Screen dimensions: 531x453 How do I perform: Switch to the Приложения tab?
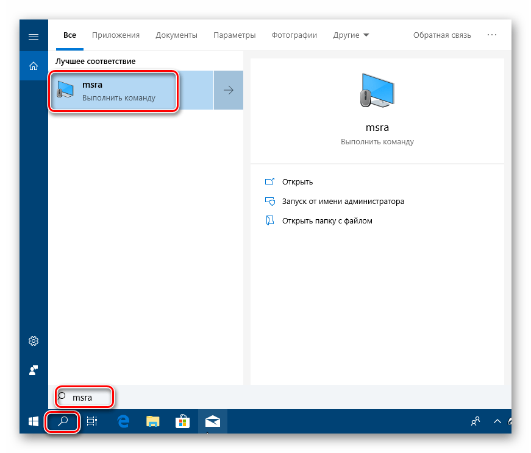pos(116,35)
